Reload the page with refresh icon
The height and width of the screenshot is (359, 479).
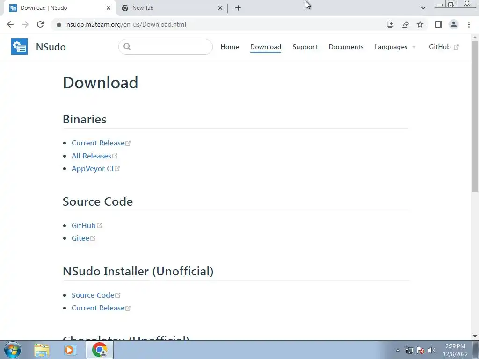click(x=40, y=24)
